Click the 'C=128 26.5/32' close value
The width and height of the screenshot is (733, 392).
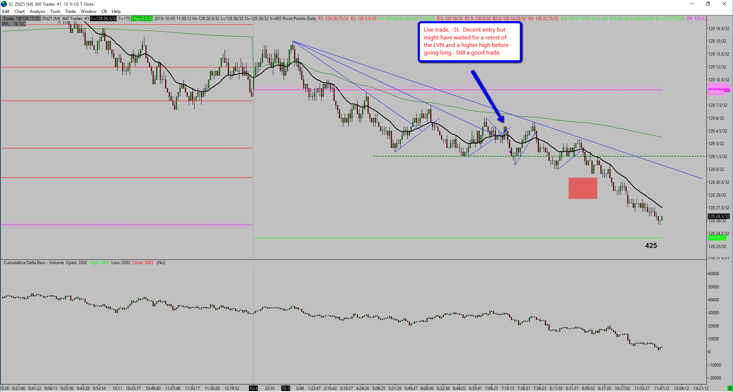pyautogui.click(x=103, y=19)
